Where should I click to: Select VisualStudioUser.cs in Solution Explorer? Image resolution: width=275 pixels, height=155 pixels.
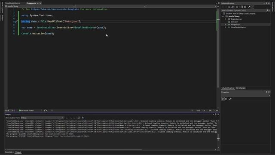(238, 27)
